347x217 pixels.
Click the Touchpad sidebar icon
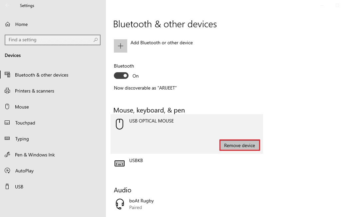[7, 122]
